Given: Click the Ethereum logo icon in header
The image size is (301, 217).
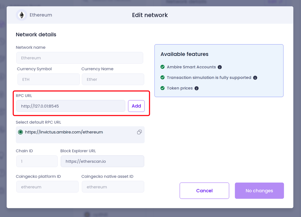Looking at the screenshot, I should click(x=22, y=15).
